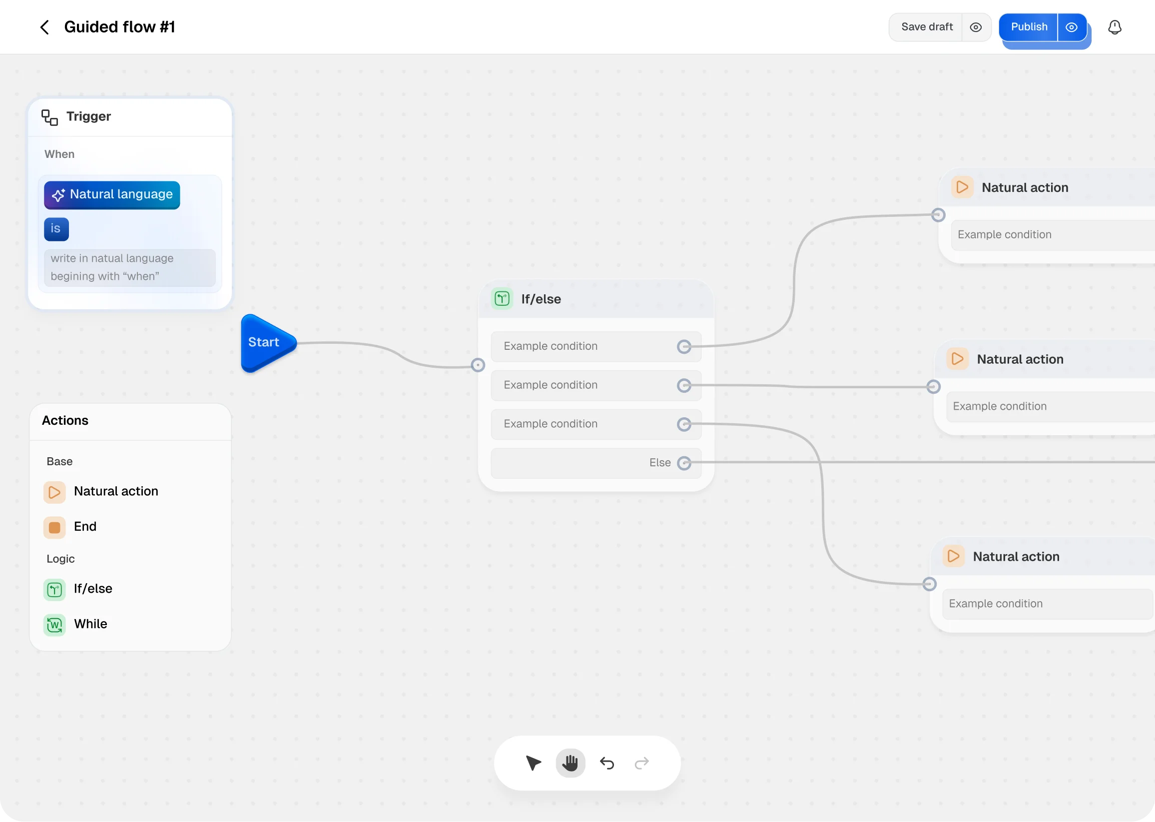This screenshot has height=822, width=1155.
Task: Select the Natural language trigger chip
Action: coord(112,195)
